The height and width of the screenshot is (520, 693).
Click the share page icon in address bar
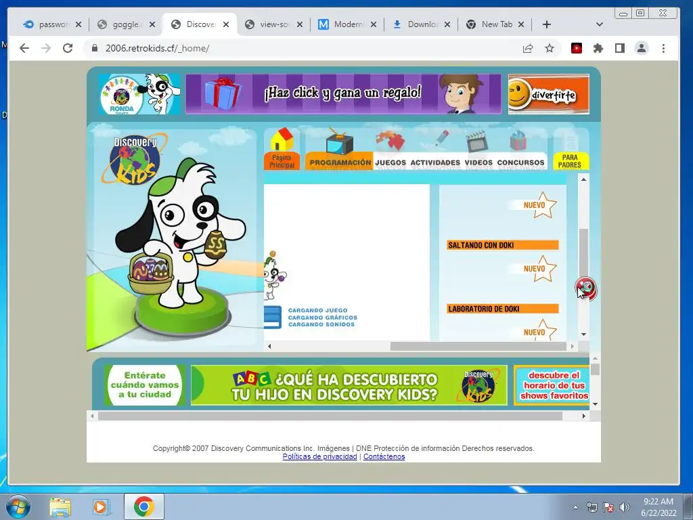coord(528,48)
